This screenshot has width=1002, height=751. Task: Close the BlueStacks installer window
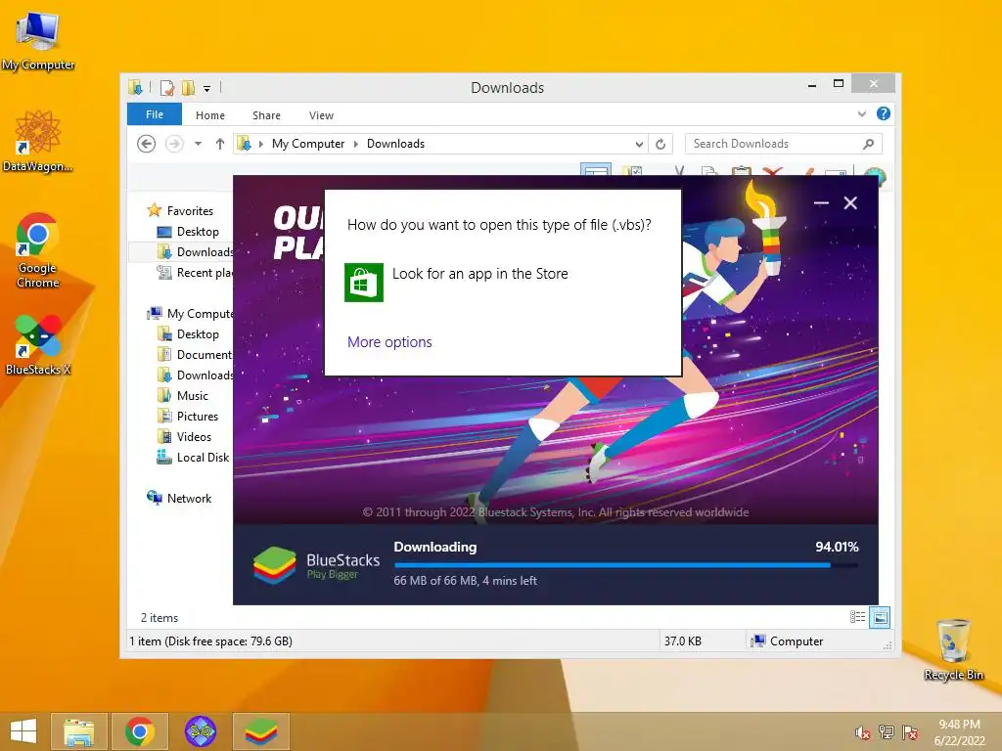coord(850,203)
